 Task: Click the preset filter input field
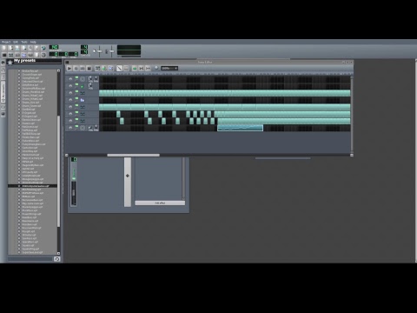click(30, 259)
